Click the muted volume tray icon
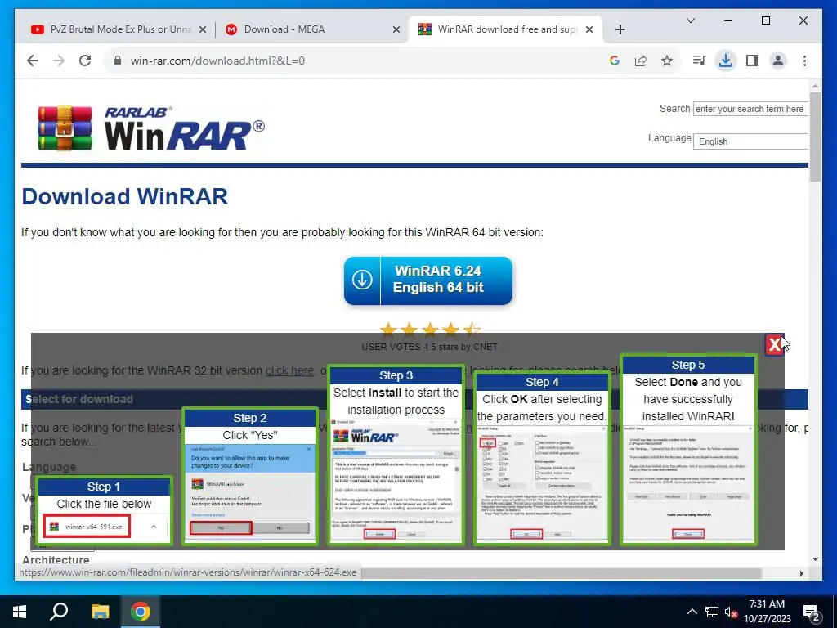This screenshot has height=628, width=837. (x=731, y=612)
